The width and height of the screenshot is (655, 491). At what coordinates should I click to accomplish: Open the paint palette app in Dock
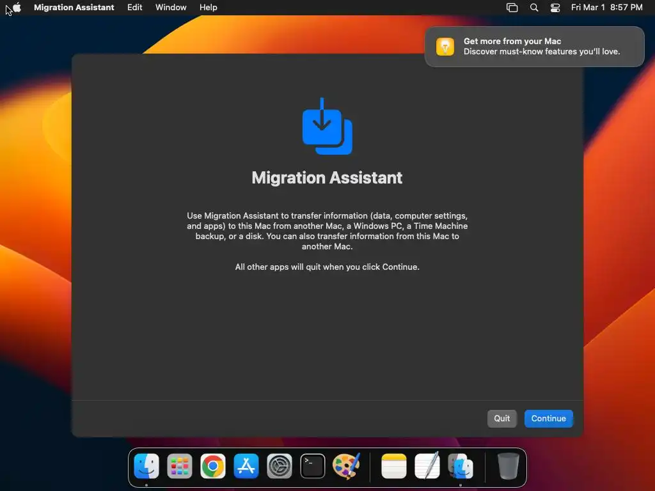click(346, 466)
